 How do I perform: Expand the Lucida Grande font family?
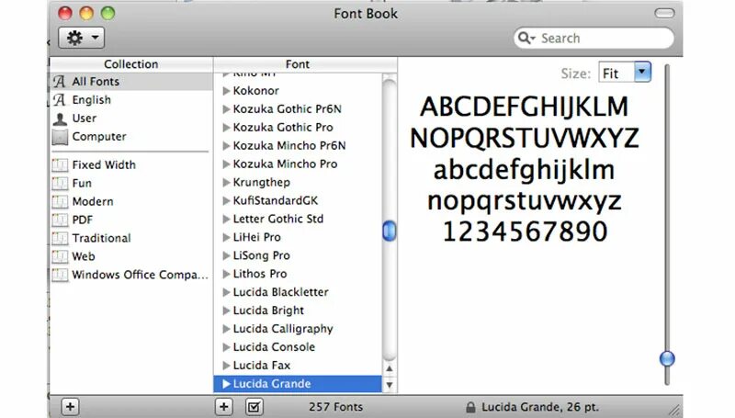tap(226, 384)
